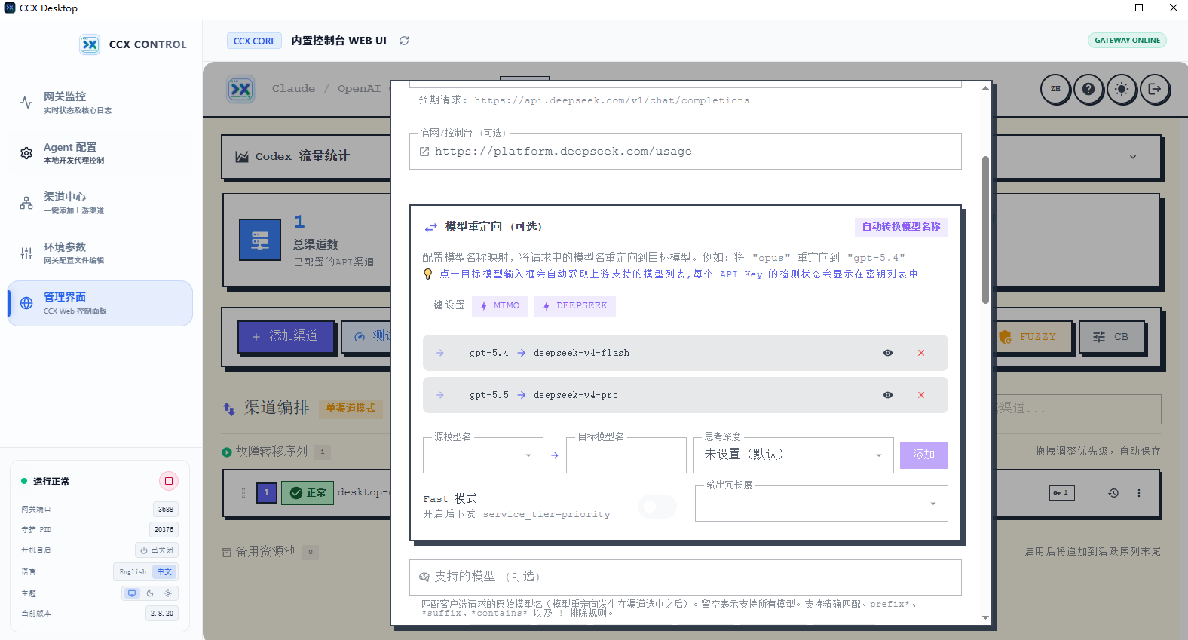The image size is (1188, 640).
Task: Click the purple 添加 button
Action: point(924,455)
